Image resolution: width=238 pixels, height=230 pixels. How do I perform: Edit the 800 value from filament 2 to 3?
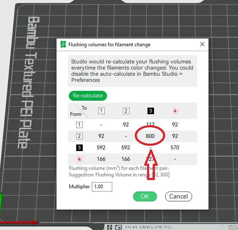150,136
